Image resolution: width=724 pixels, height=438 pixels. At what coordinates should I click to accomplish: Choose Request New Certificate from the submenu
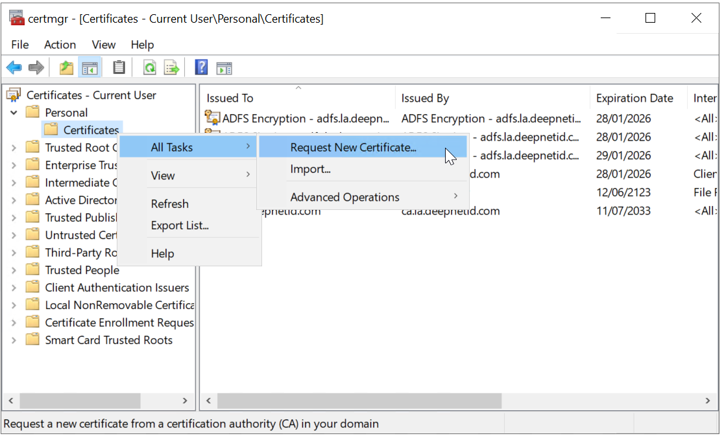point(353,147)
